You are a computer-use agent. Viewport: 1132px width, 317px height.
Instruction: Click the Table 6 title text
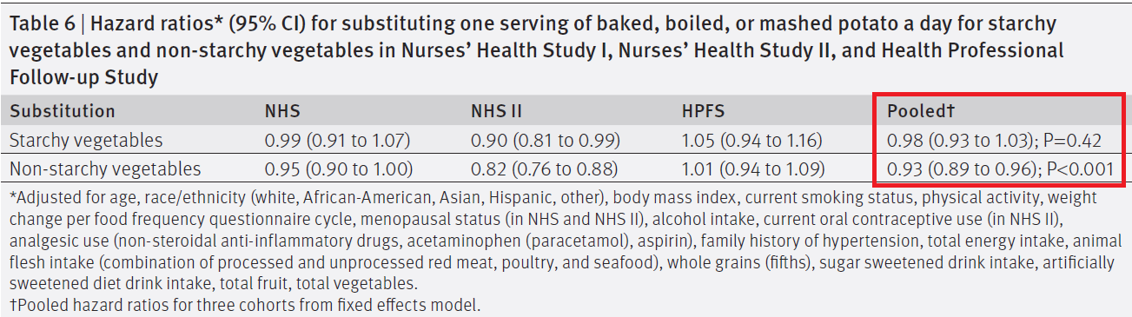[x=536, y=50]
